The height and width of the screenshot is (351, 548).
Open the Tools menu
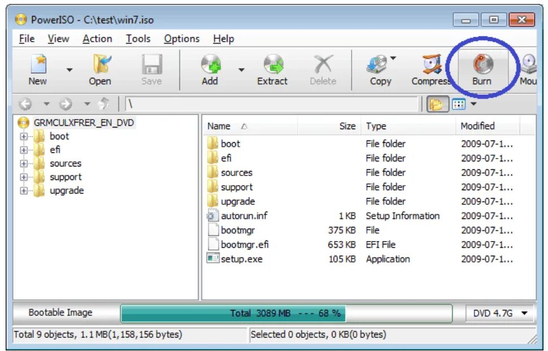(138, 38)
